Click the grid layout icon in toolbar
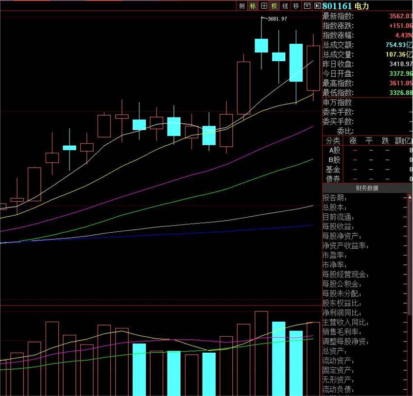This screenshot has height=396, width=413. click(264, 6)
